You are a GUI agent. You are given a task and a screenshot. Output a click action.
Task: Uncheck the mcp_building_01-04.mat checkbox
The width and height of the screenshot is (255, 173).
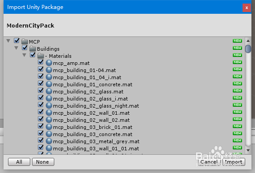tap(40, 69)
